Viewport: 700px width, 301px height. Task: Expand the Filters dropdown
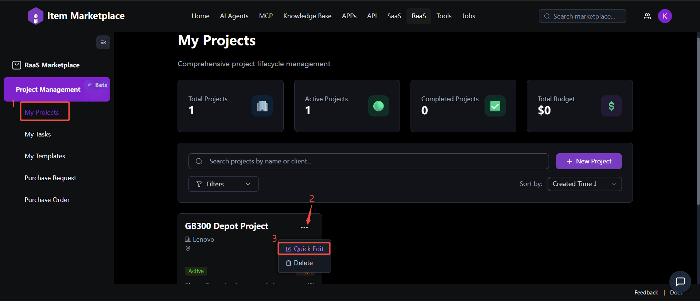click(223, 184)
